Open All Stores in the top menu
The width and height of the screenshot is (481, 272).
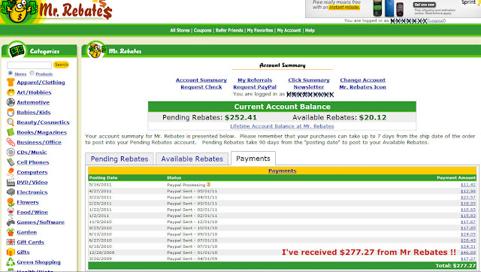pos(180,30)
